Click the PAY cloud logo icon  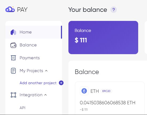tap(10, 9)
